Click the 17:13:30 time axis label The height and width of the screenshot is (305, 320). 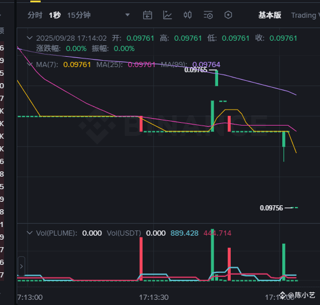click(x=154, y=298)
